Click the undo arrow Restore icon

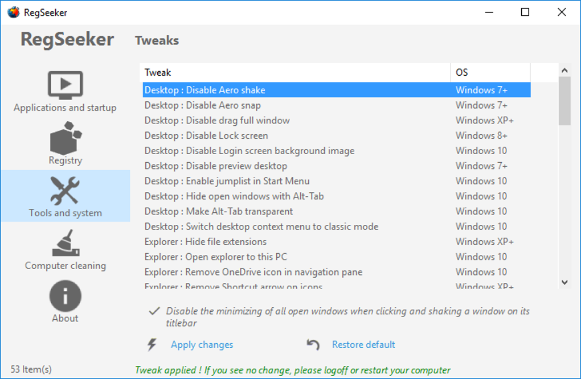[x=313, y=345]
